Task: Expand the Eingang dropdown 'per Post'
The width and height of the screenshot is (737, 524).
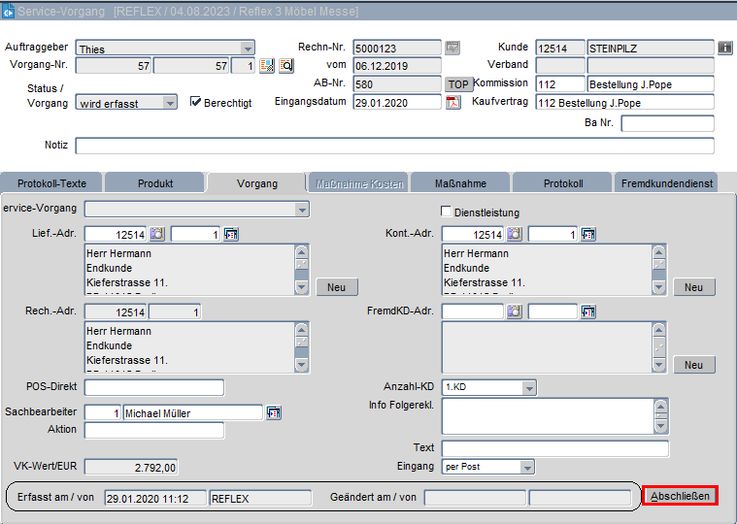Action: (528, 467)
